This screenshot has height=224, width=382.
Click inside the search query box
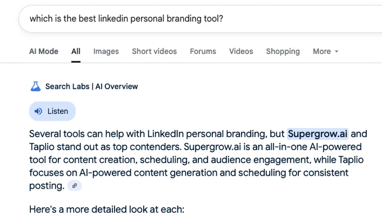click(x=200, y=19)
